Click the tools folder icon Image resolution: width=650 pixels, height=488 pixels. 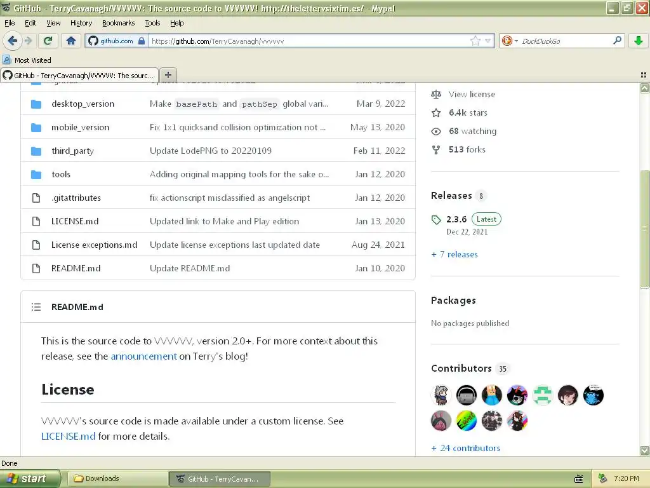pyautogui.click(x=36, y=174)
